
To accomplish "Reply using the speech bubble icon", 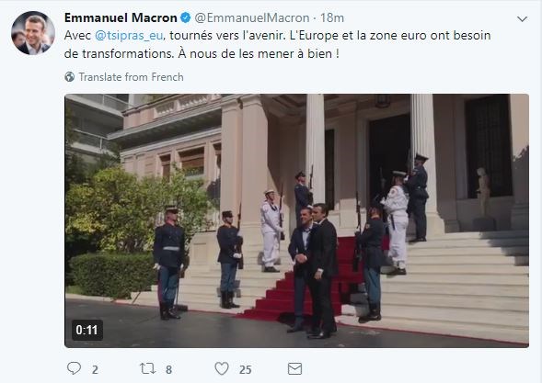I will (x=74, y=368).
